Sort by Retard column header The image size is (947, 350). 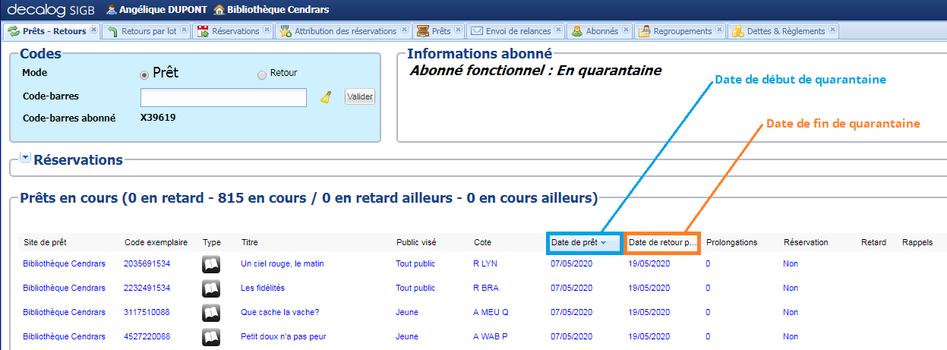(x=873, y=243)
